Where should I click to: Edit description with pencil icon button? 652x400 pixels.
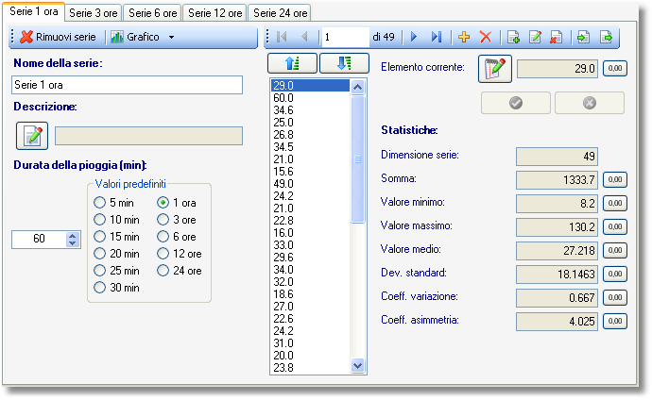[32, 136]
